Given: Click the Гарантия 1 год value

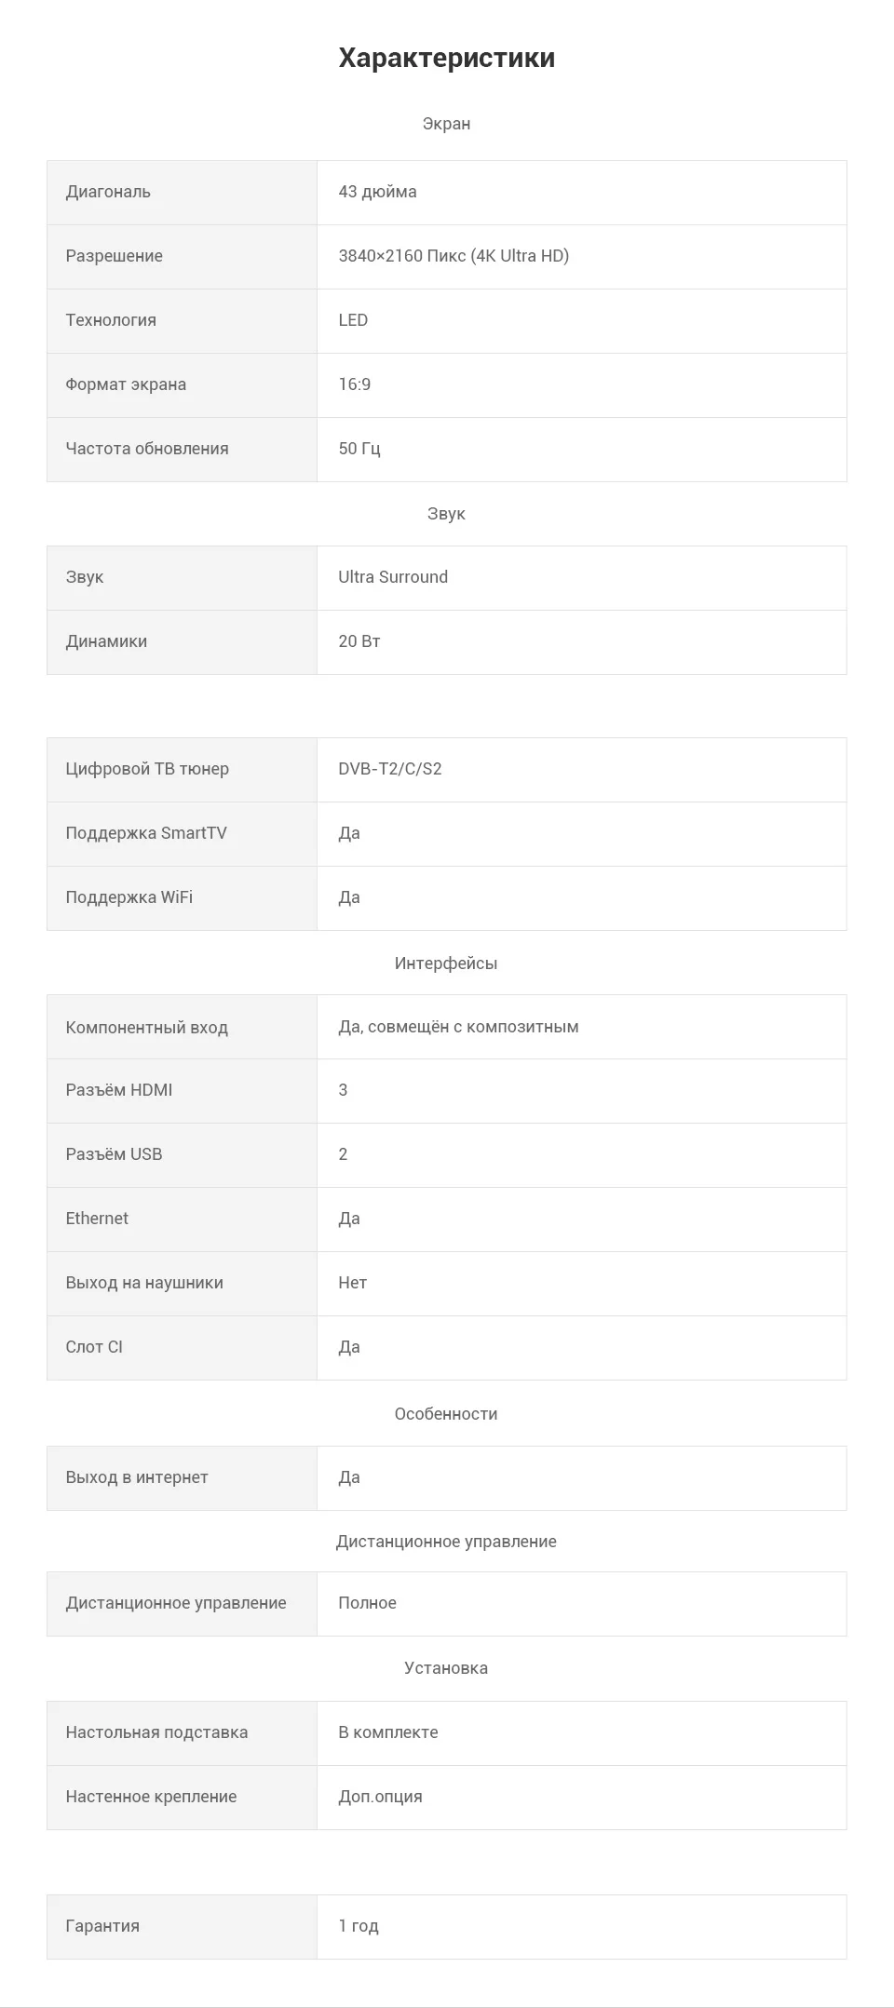Looking at the screenshot, I should [x=359, y=1926].
